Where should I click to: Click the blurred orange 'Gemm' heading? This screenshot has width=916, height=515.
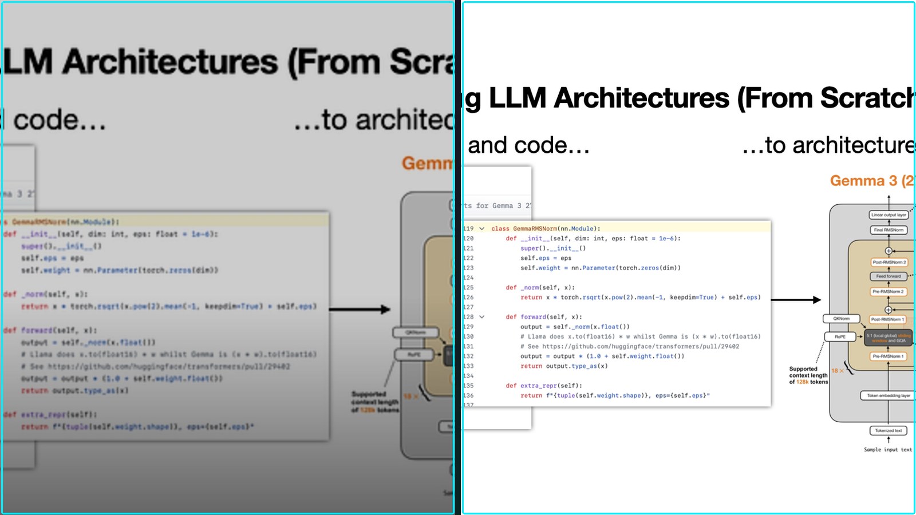point(428,163)
